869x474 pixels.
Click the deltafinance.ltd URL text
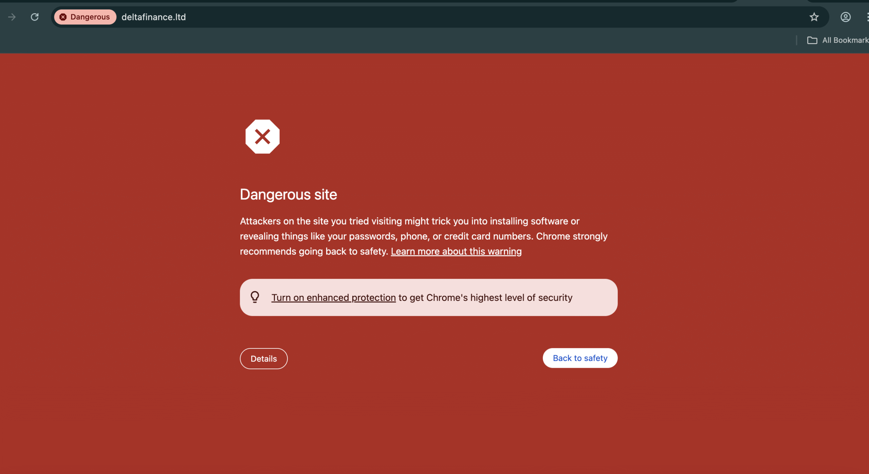pyautogui.click(x=153, y=17)
